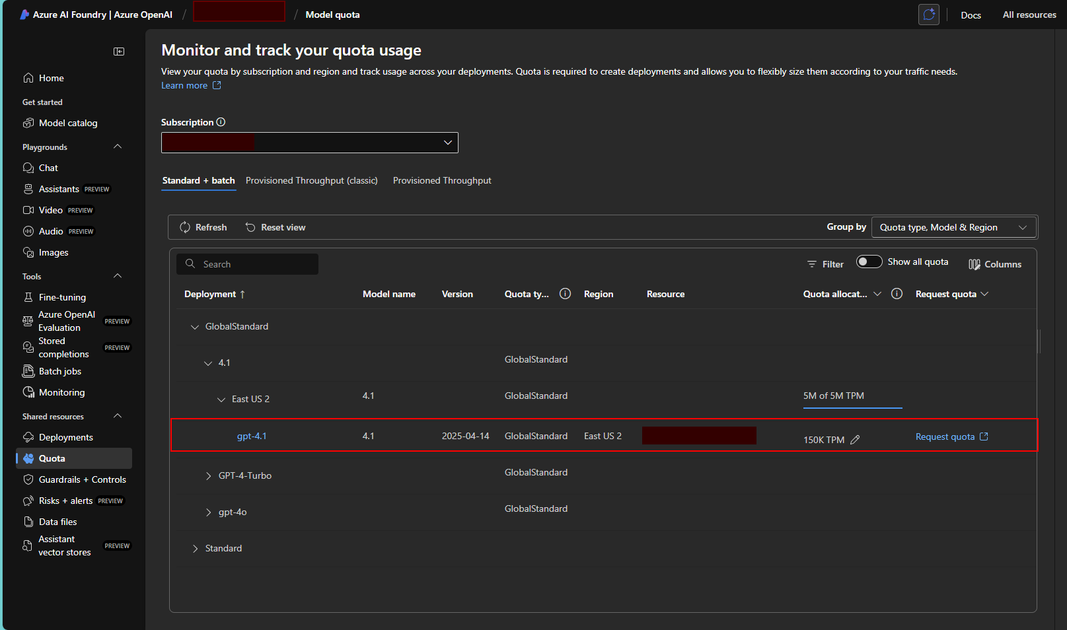Expand the Standard group row

(195, 549)
